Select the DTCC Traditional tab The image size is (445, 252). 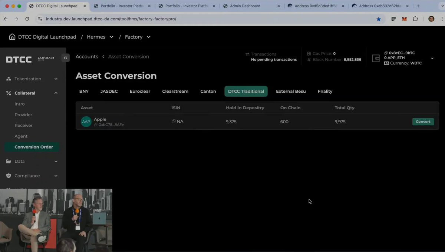(x=246, y=92)
